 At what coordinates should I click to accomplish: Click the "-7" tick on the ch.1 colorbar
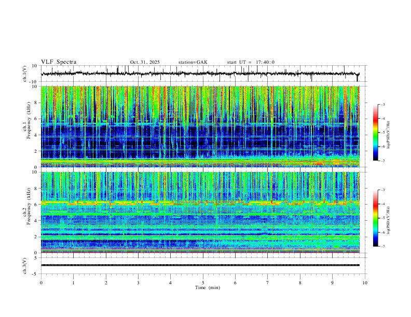[382, 161]
